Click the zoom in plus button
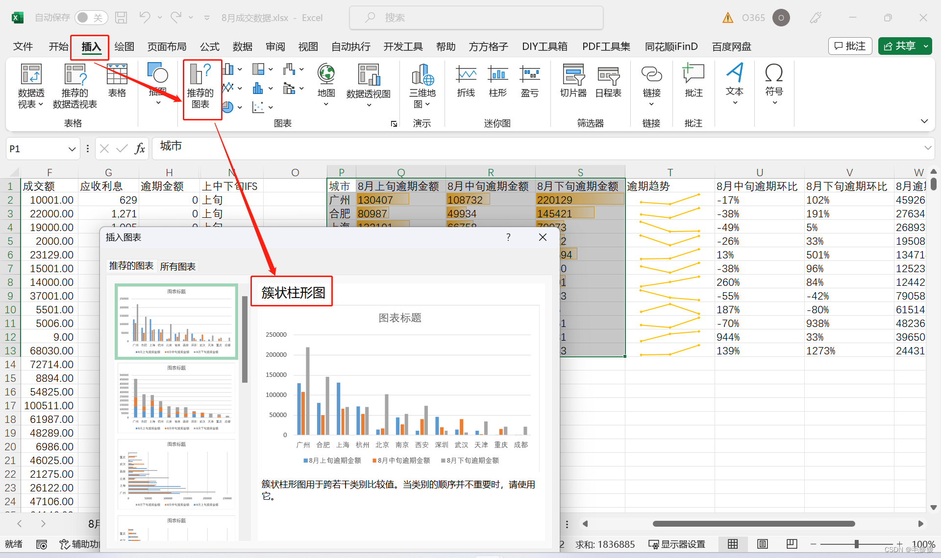The height and width of the screenshot is (558, 941). pyautogui.click(x=899, y=544)
